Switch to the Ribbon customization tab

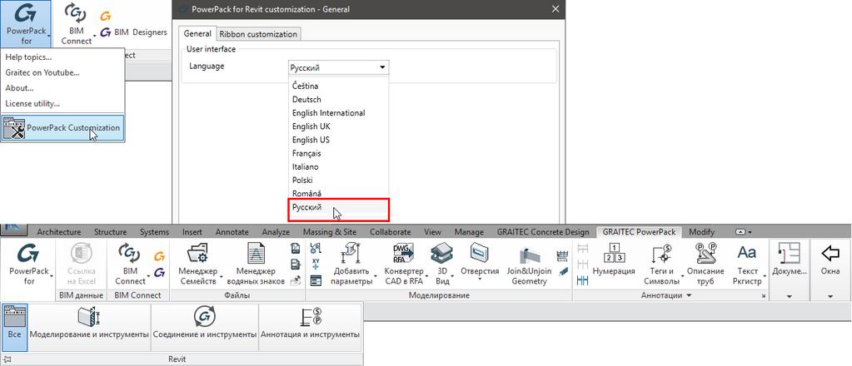point(258,34)
